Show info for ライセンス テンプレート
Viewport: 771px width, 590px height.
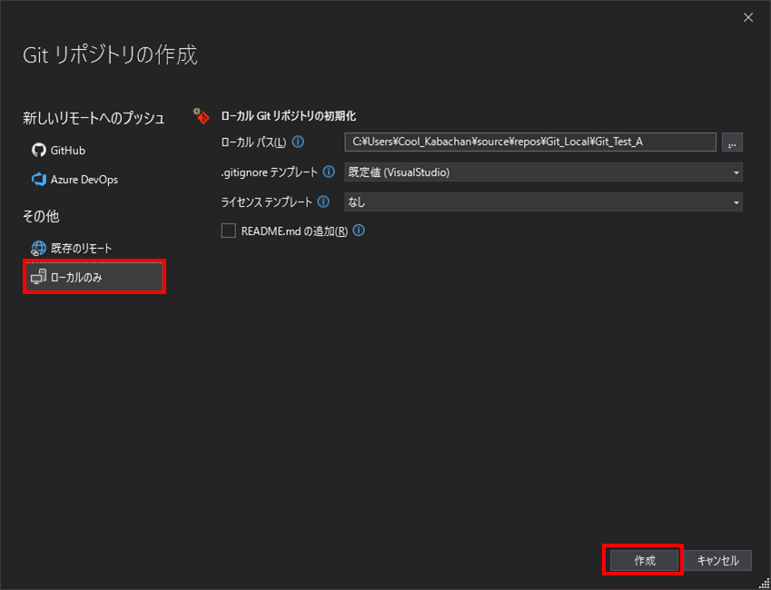(x=323, y=202)
